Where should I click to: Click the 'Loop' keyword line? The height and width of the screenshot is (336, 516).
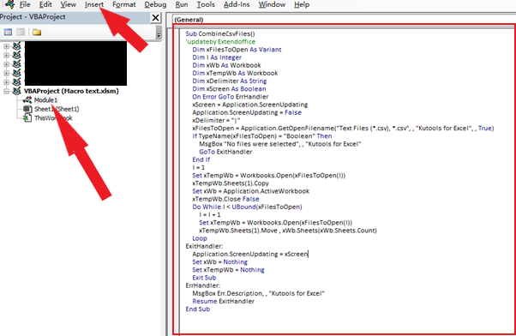(x=200, y=238)
